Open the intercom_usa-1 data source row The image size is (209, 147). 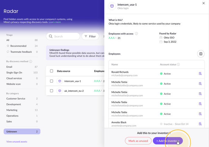75,81
